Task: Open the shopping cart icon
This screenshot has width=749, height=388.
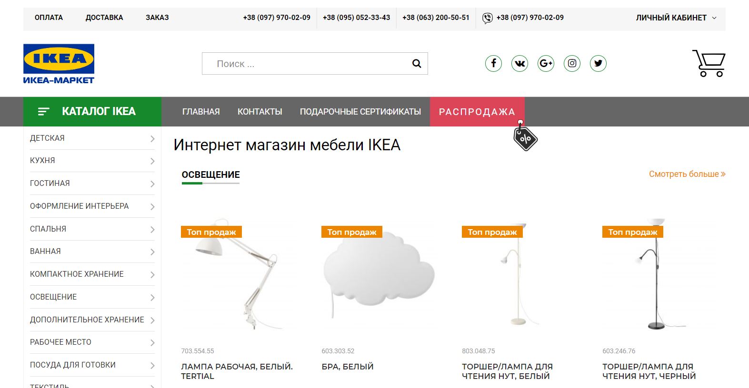Action: click(x=709, y=63)
